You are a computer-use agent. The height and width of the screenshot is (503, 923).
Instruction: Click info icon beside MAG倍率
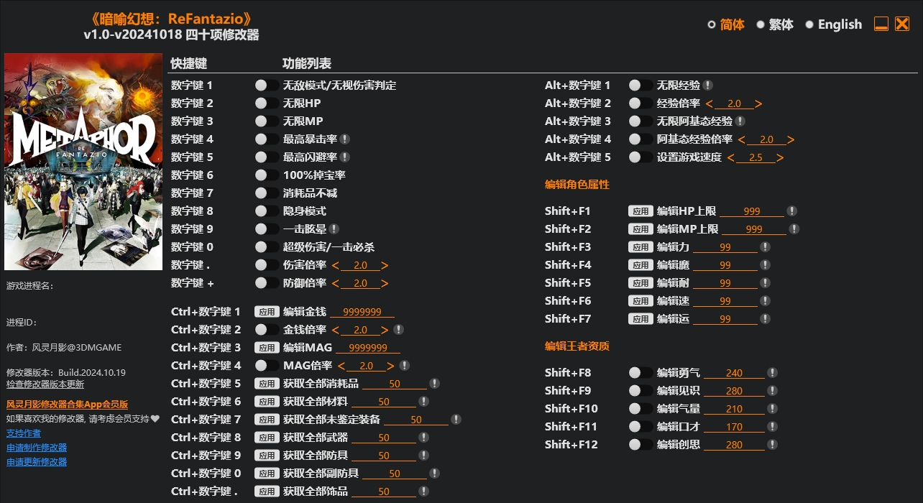pyautogui.click(x=405, y=366)
